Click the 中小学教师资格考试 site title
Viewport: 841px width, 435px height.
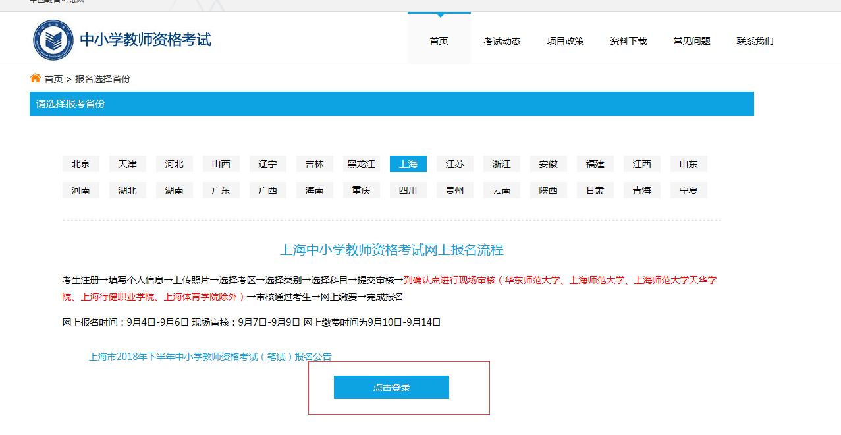(x=146, y=40)
